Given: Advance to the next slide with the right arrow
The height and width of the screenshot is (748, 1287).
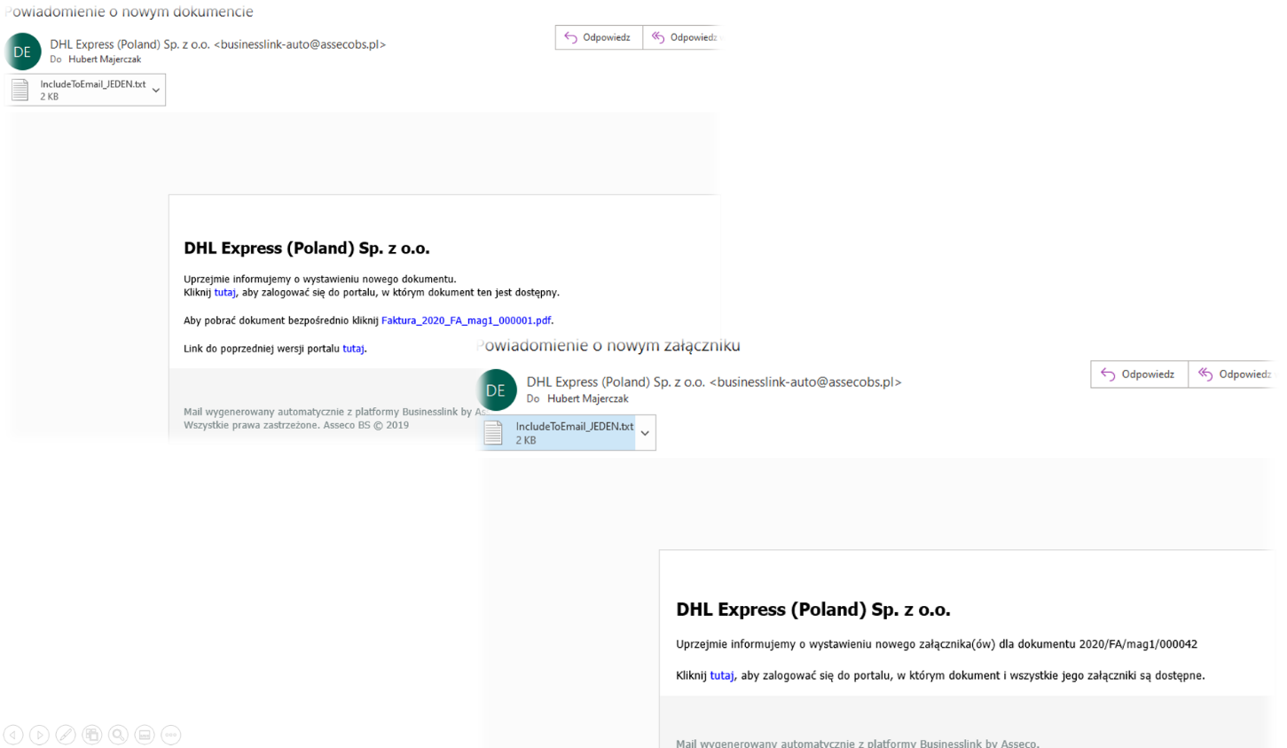Looking at the screenshot, I should tap(39, 735).
